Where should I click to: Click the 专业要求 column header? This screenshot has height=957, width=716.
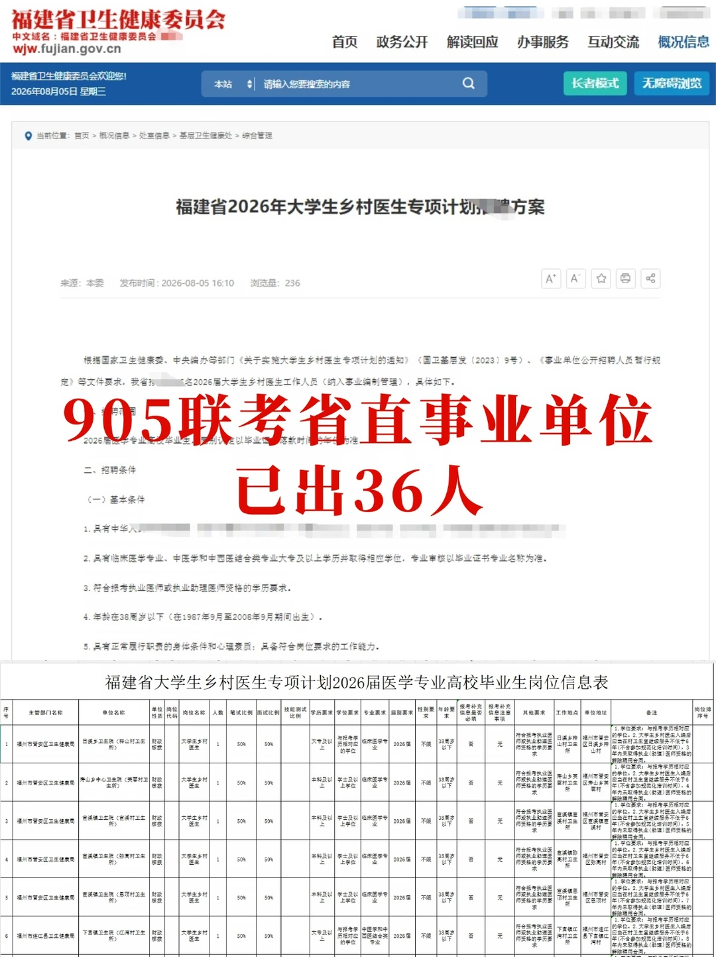coord(375,712)
